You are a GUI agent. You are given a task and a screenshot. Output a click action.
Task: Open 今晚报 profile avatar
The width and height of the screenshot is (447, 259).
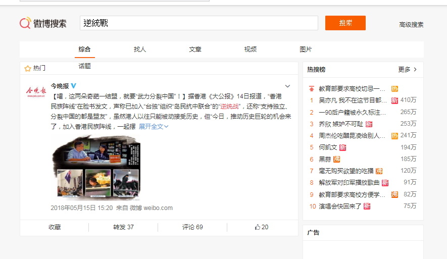click(x=36, y=92)
